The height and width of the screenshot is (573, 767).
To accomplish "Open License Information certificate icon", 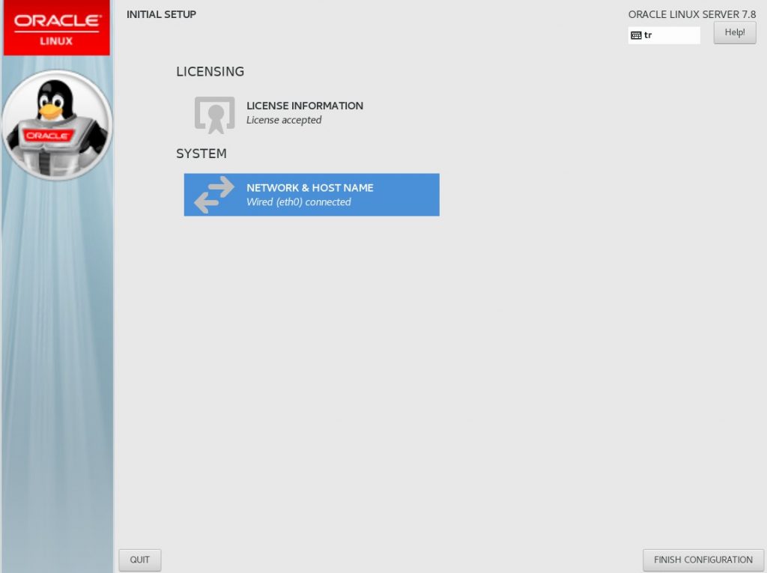I will (x=214, y=115).
